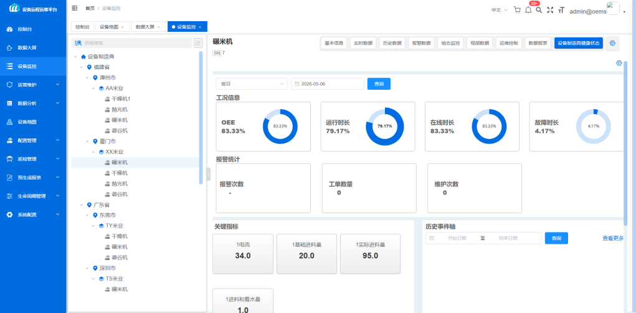Viewport: 636px width, 313px height.
Task: Open the 中文 language dropdown
Action: pyautogui.click(x=500, y=10)
